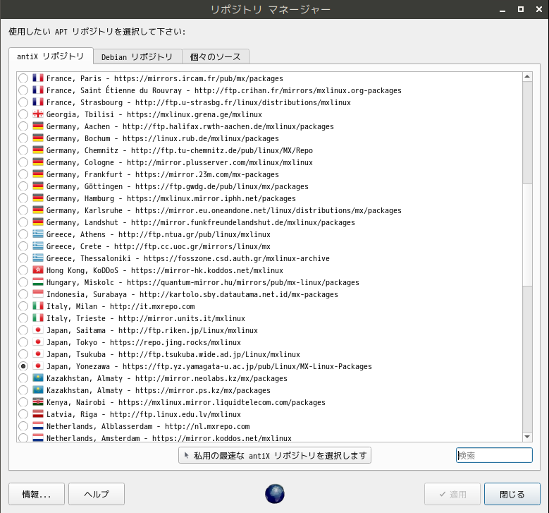
Task: Click the 検索 search field
Action: coord(494,455)
